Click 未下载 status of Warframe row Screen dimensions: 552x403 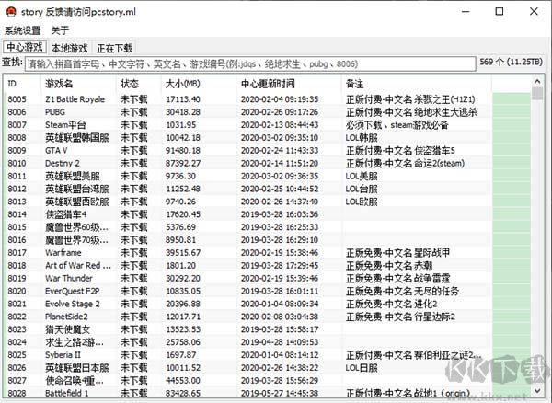point(133,253)
